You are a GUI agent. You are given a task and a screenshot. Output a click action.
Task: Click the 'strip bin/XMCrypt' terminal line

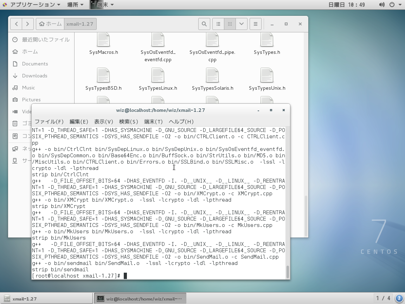click(59, 206)
